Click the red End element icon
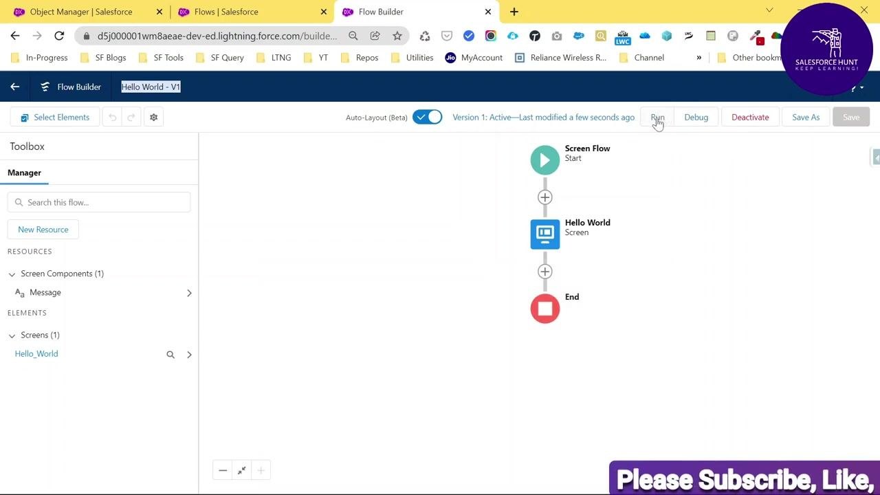 pos(545,309)
